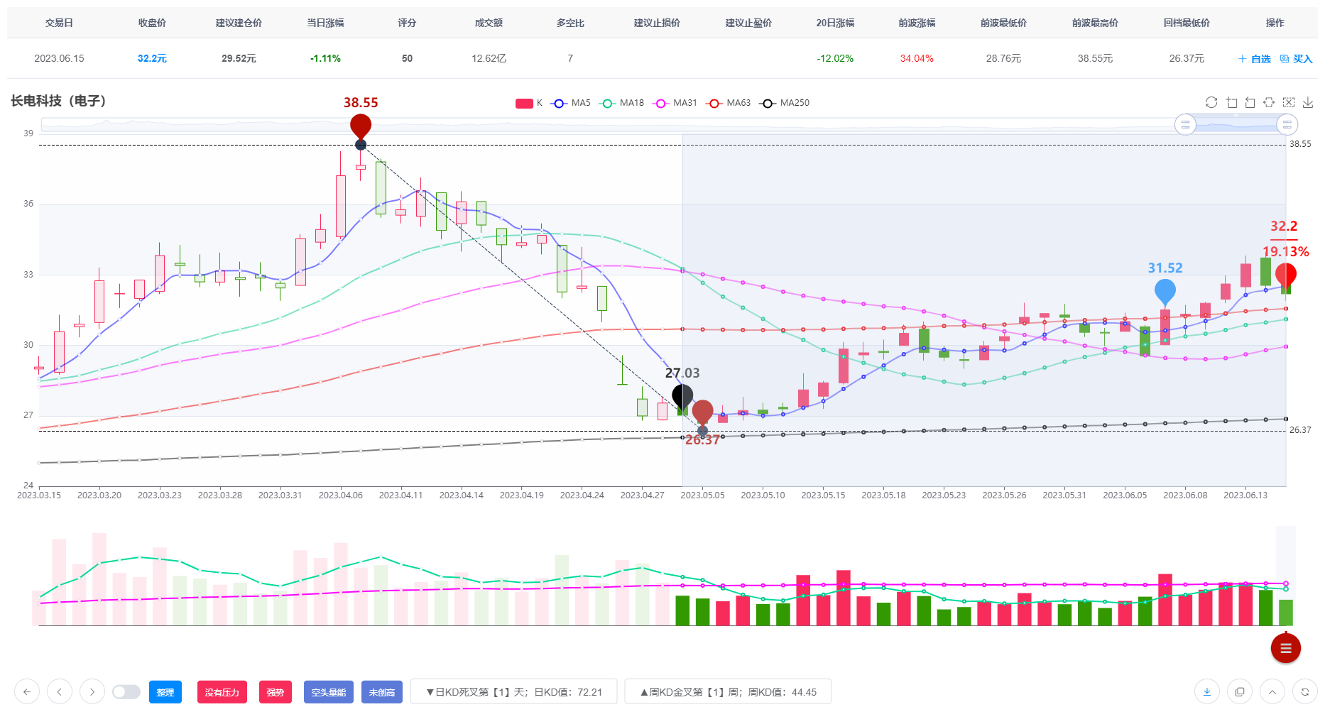Toggle MA18 line in legend
Image resolution: width=1325 pixels, height=707 pixels.
(x=623, y=103)
